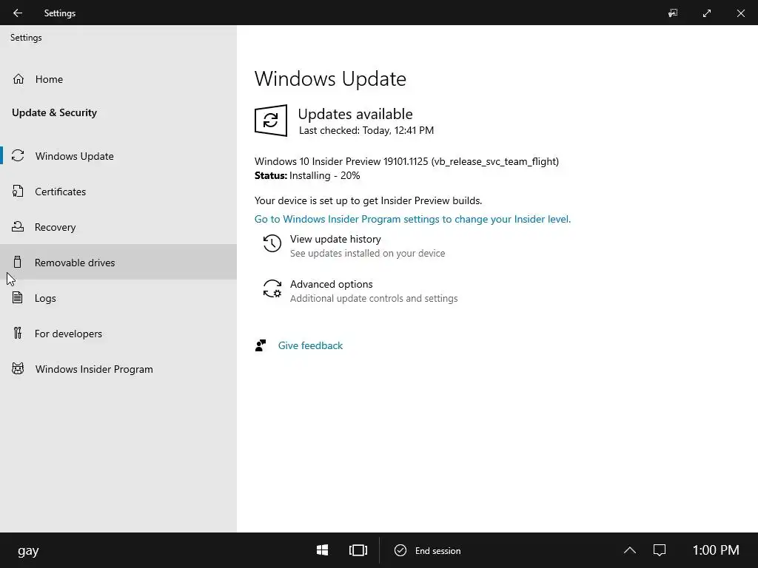Click the Home house icon
The image size is (758, 568).
[19, 78]
